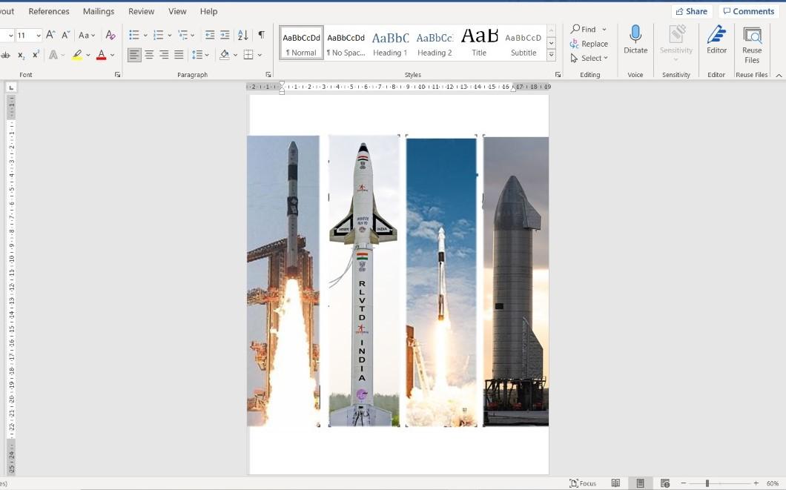Toggle Show/Hide paragraph marks
The image size is (786, 490).
tap(261, 35)
